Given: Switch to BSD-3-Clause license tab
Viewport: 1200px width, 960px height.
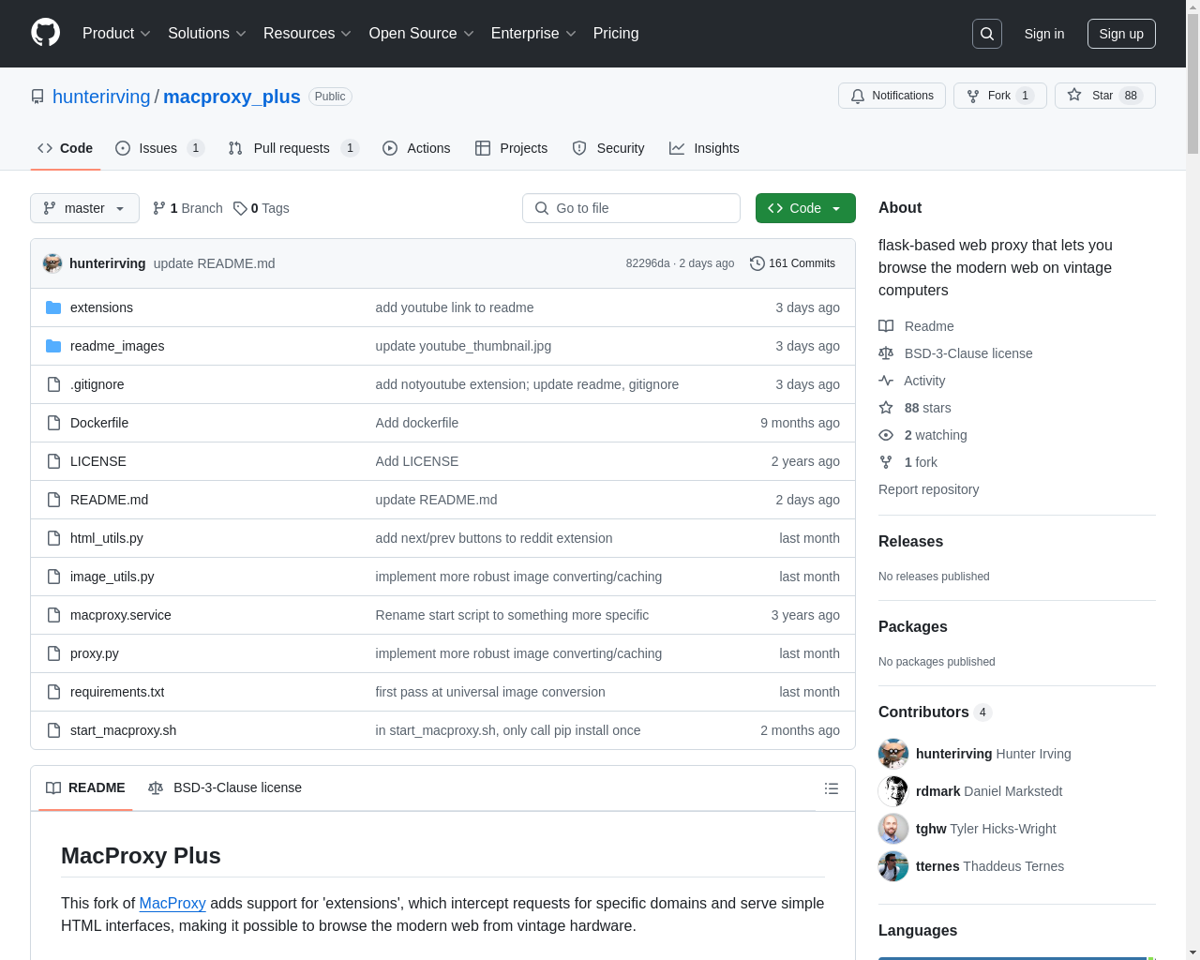Looking at the screenshot, I should click(x=225, y=787).
